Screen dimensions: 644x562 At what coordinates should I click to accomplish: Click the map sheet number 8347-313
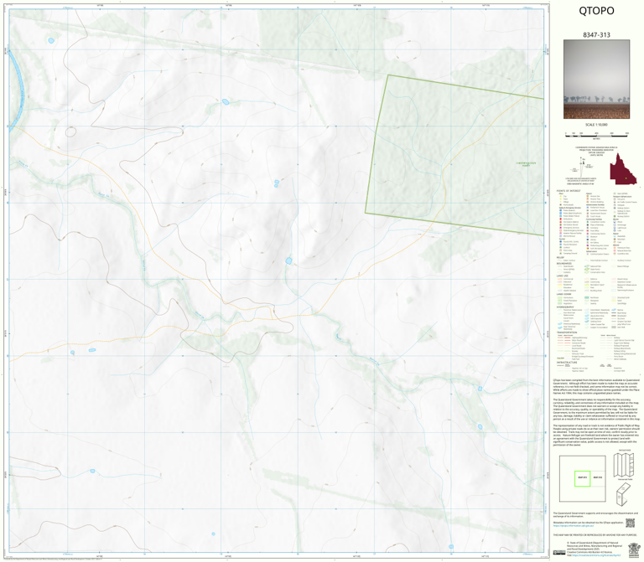596,35
